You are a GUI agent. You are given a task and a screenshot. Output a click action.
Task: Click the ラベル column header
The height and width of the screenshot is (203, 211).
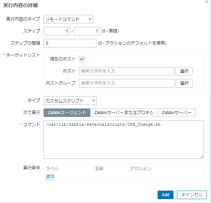52,169
